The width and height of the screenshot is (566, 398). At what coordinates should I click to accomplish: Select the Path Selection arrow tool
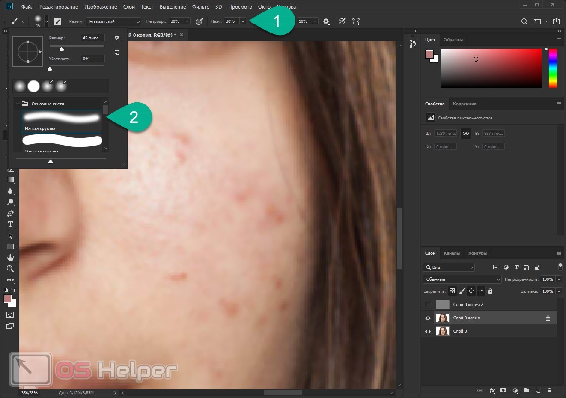pos(10,235)
